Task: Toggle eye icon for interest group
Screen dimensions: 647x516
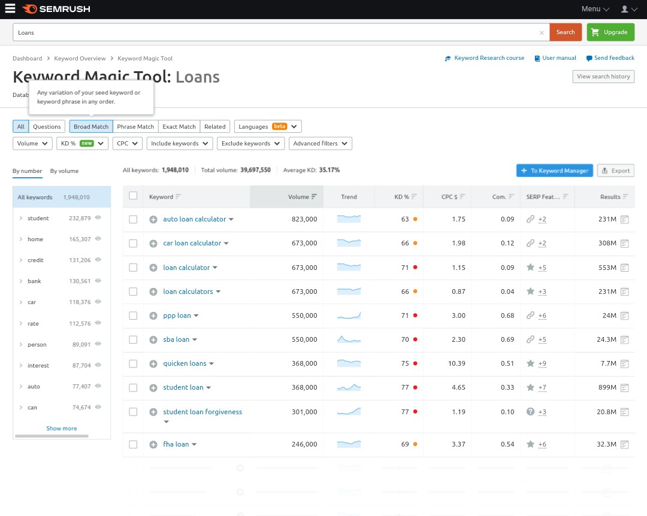Action: 98,365
